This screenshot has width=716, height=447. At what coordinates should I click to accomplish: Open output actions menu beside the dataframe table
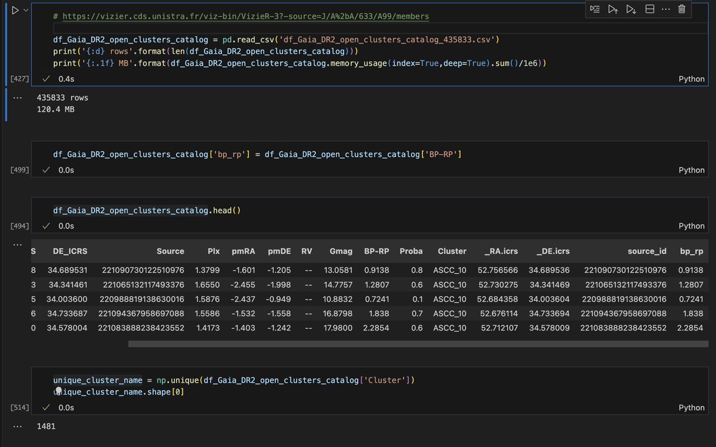click(17, 244)
